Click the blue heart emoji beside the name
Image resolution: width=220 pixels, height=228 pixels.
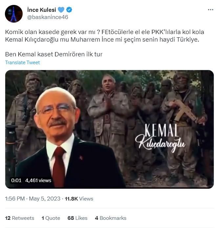click(x=61, y=10)
